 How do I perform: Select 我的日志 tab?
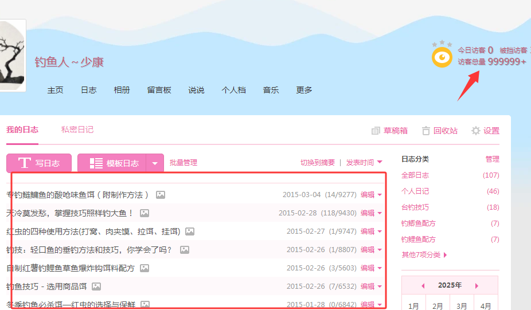coord(22,130)
